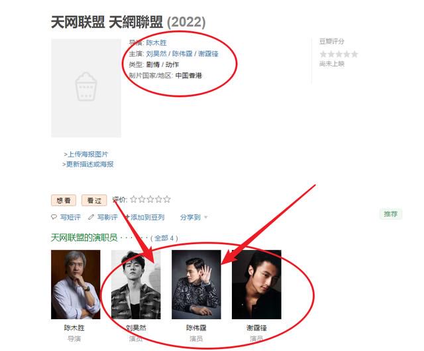Image resolution: width=424 pixels, height=351 pixels.
Task: Rate one star in 评价
Action: click(133, 200)
